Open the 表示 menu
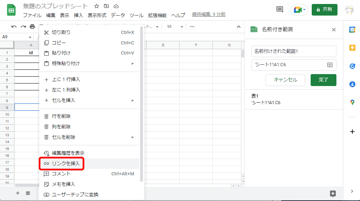The image size is (360, 201). click(65, 15)
